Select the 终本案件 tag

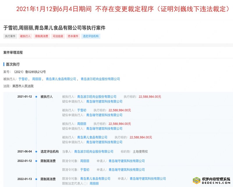[x=73, y=36]
